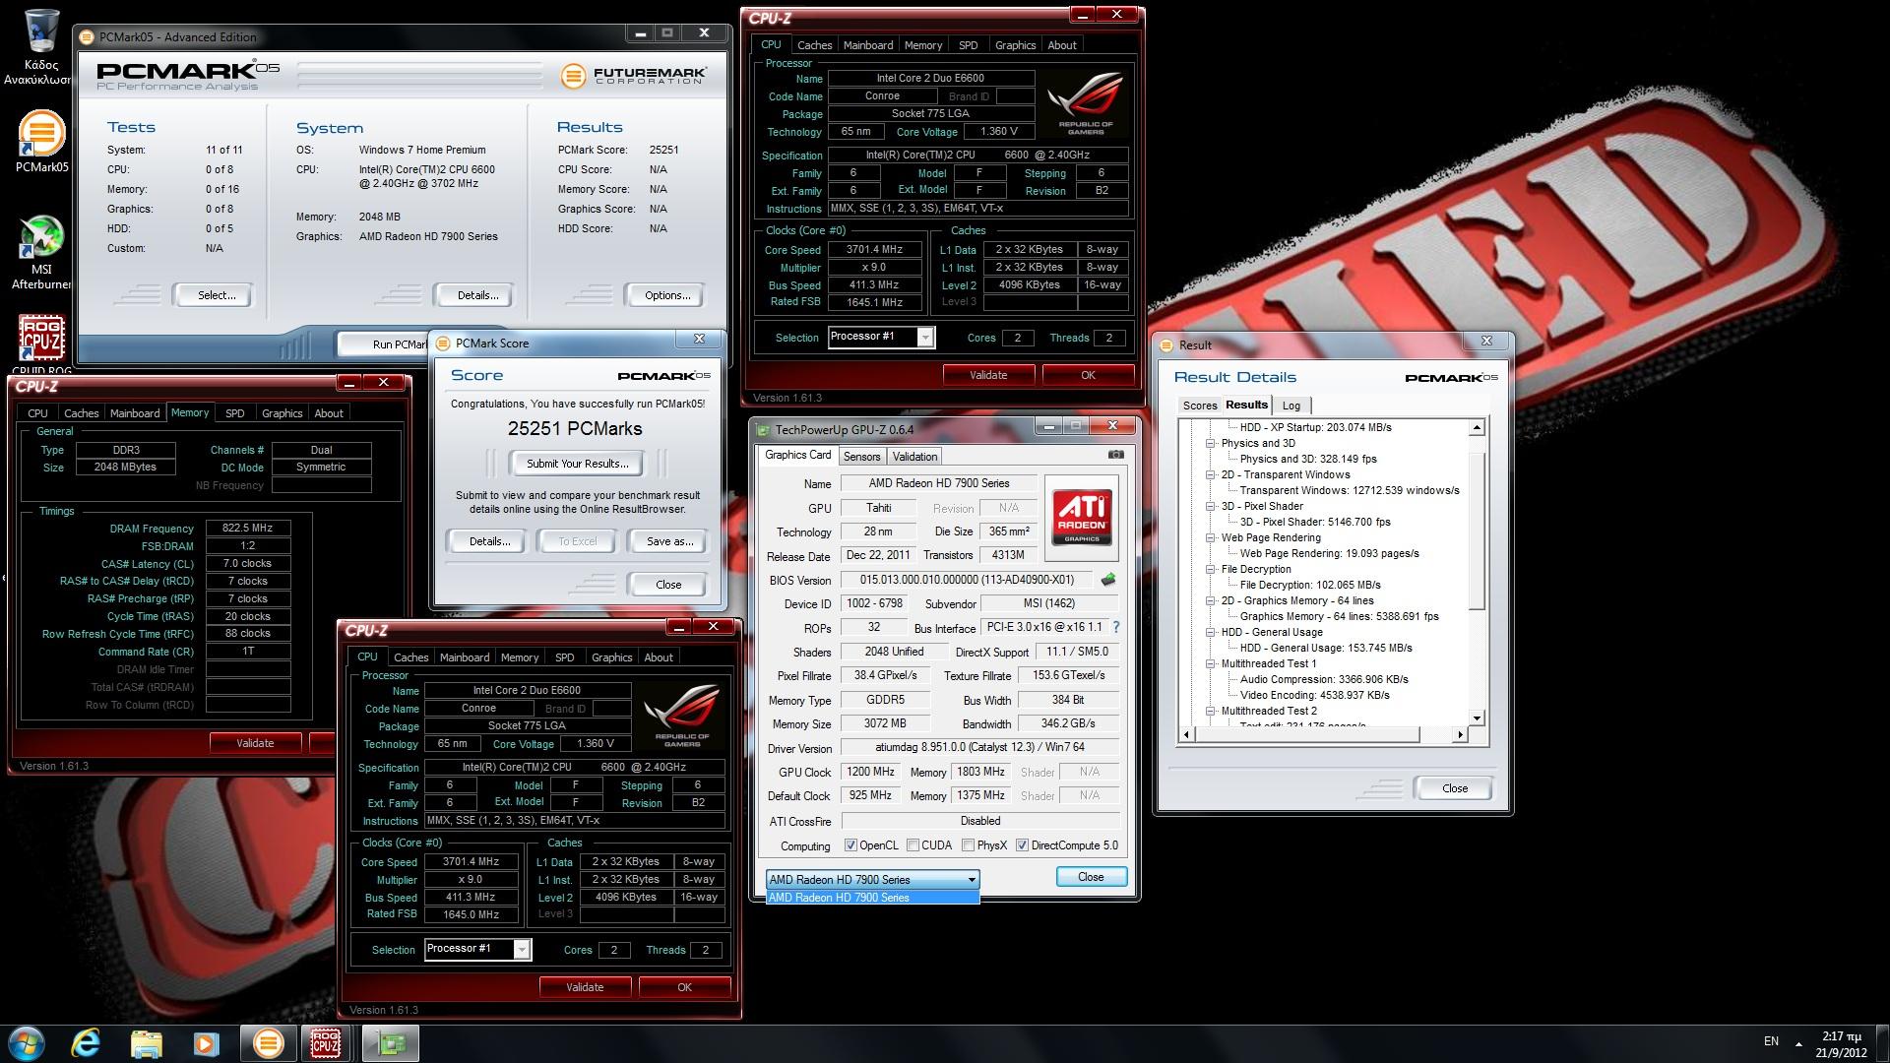Switch to GPU-Z on the taskbar
The image size is (1890, 1063).
pyautogui.click(x=390, y=1042)
